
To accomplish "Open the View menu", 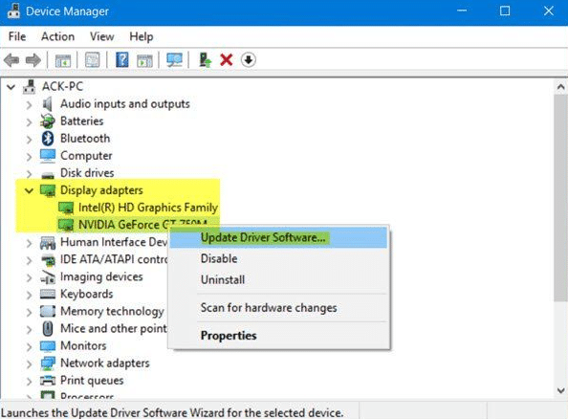I will tap(101, 36).
